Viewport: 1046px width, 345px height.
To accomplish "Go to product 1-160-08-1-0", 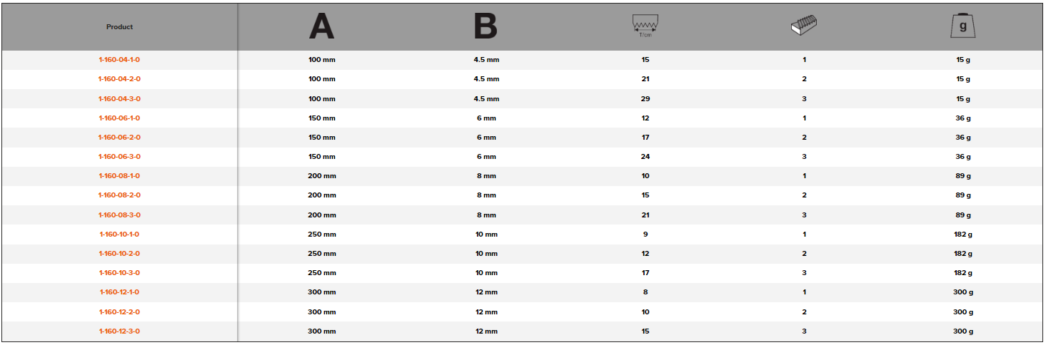I will (x=119, y=176).
